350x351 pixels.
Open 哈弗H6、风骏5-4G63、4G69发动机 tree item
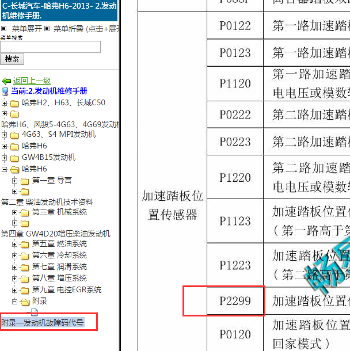[60, 124]
